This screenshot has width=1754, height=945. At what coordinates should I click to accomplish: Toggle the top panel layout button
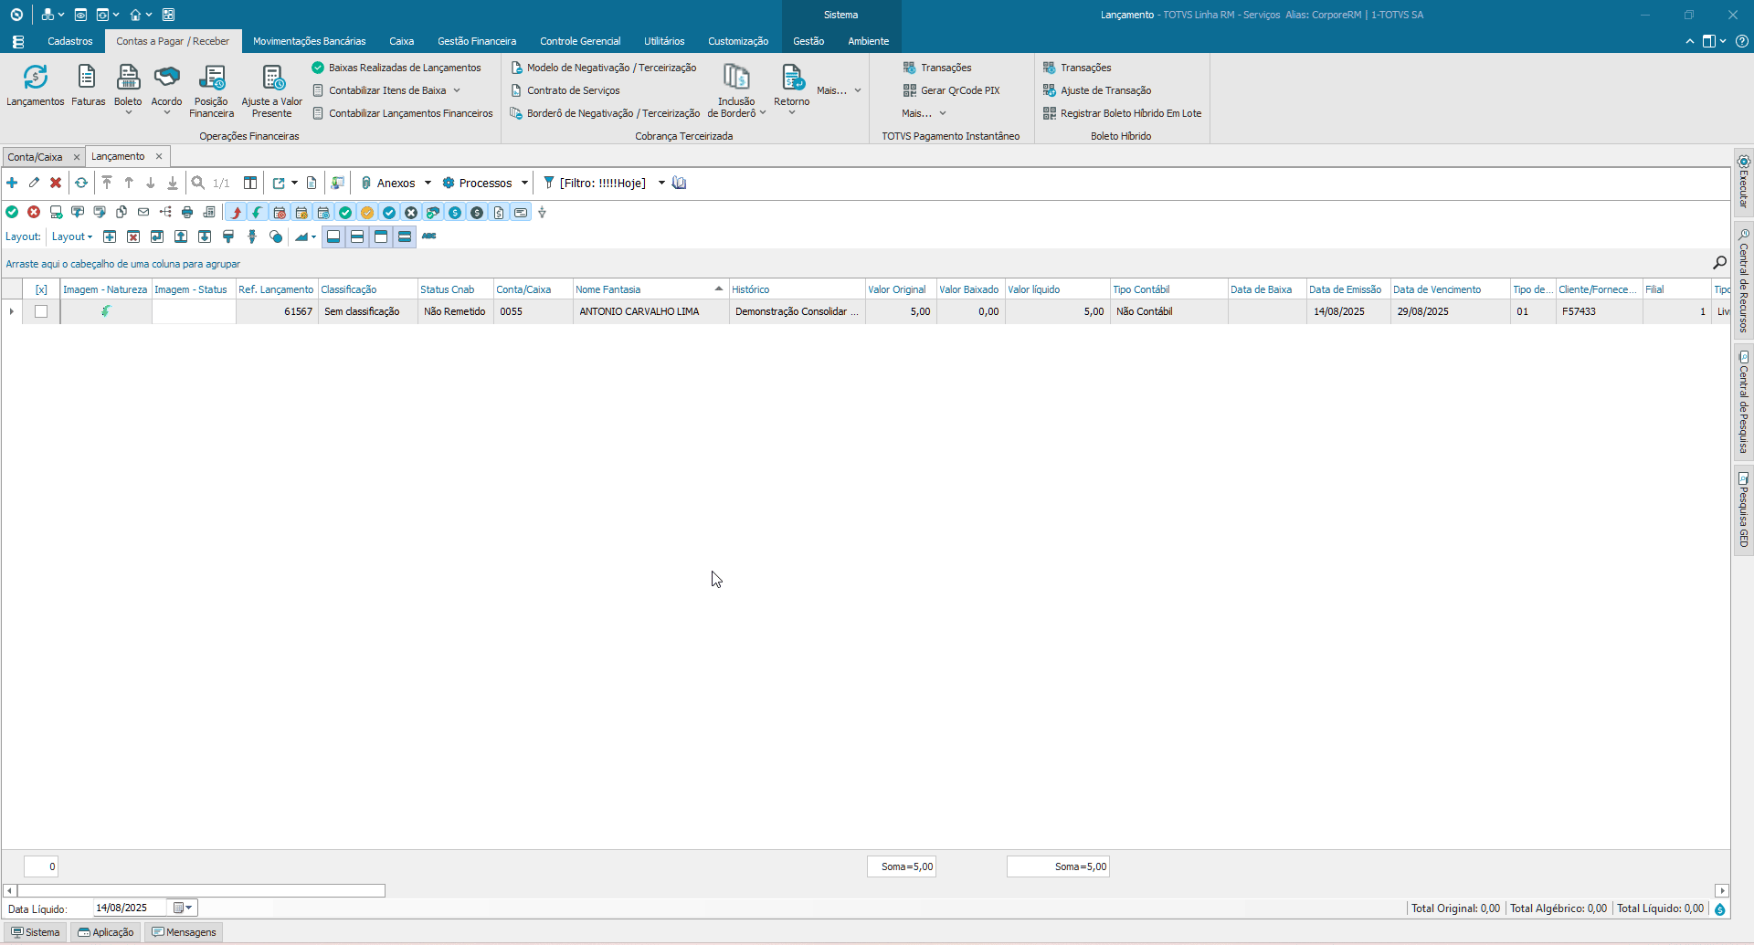[381, 236]
